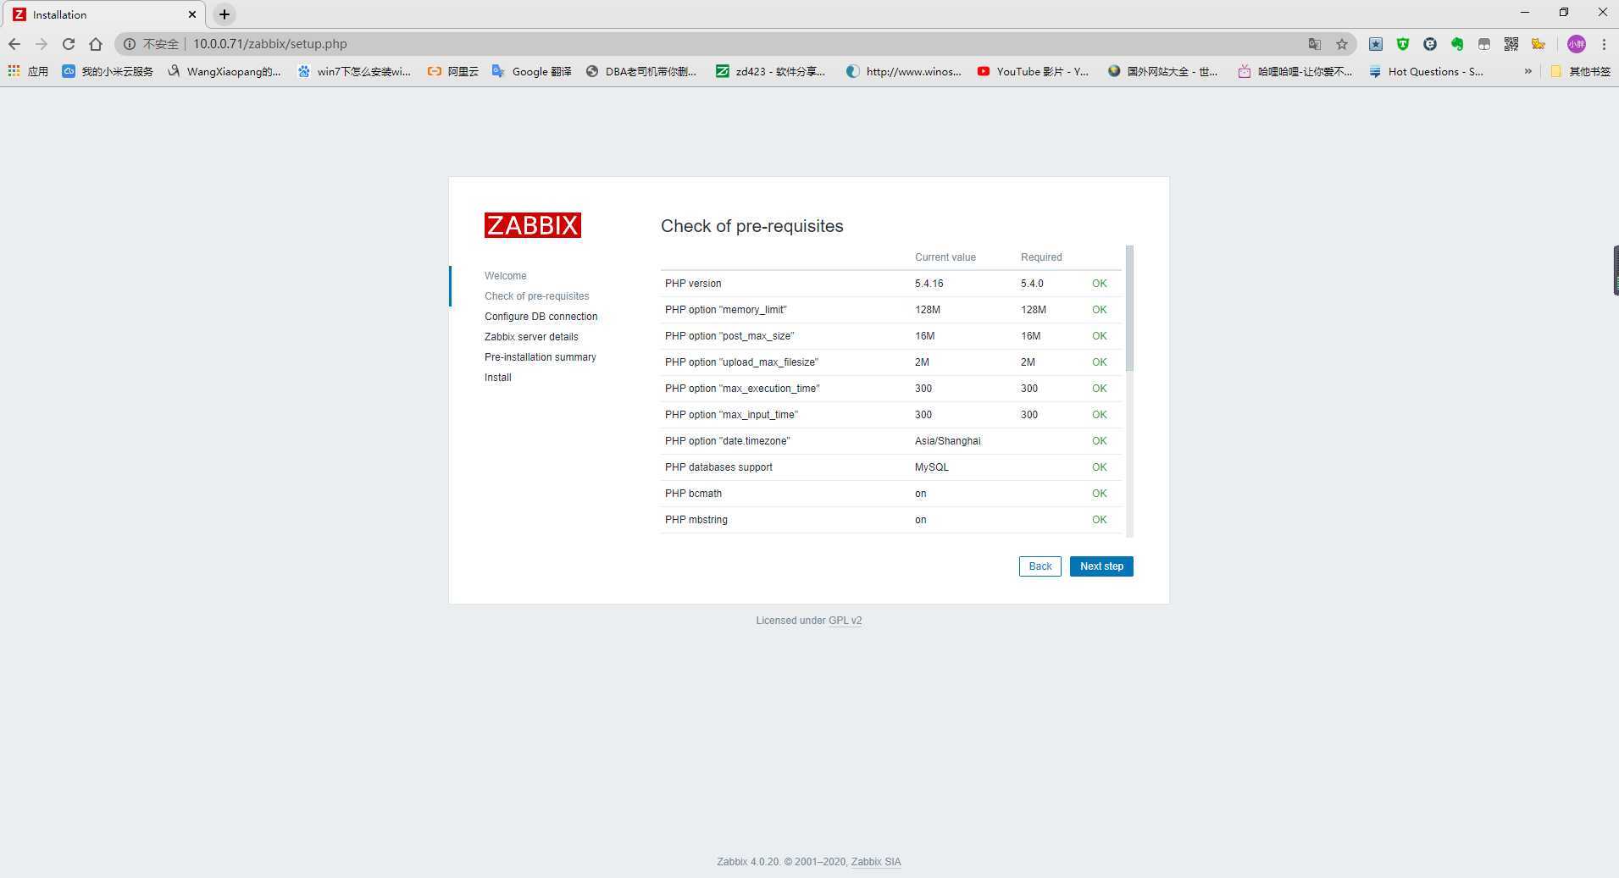Click the Asia/Shanghai timezone value
Screen dimensions: 1619x878
[947, 441]
